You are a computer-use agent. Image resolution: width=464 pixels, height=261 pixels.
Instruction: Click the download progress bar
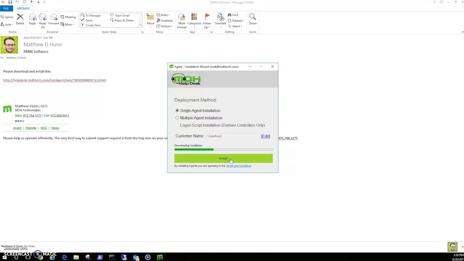click(x=223, y=149)
